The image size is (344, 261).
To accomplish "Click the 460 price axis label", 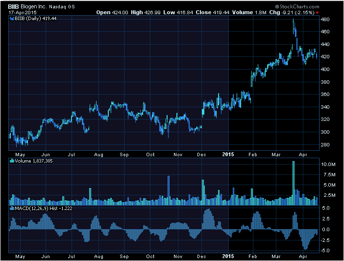I will (x=325, y=31).
